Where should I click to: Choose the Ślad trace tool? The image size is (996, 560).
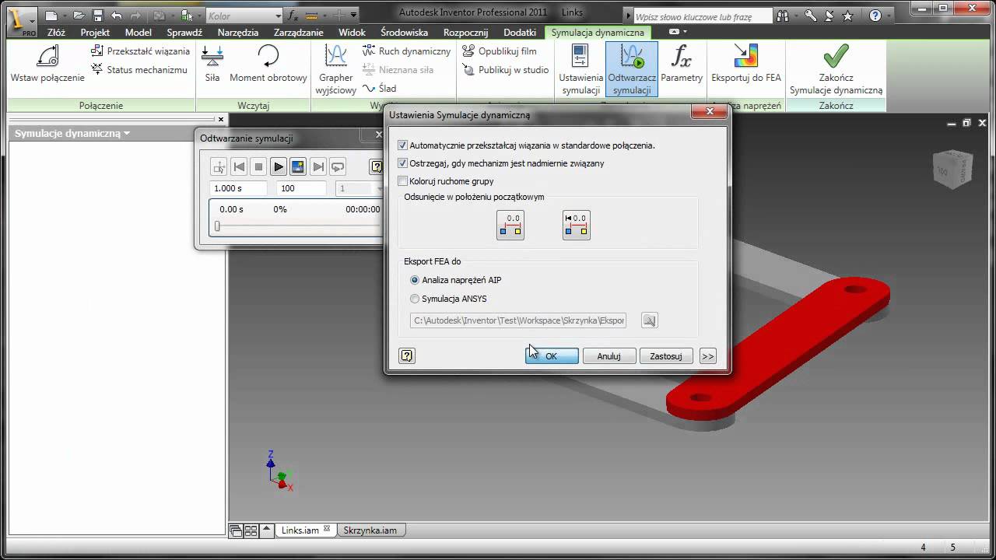point(380,89)
